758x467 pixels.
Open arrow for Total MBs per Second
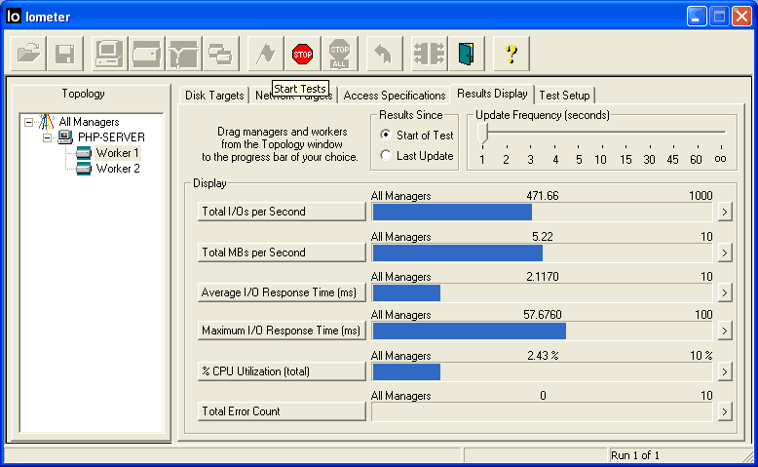point(724,253)
